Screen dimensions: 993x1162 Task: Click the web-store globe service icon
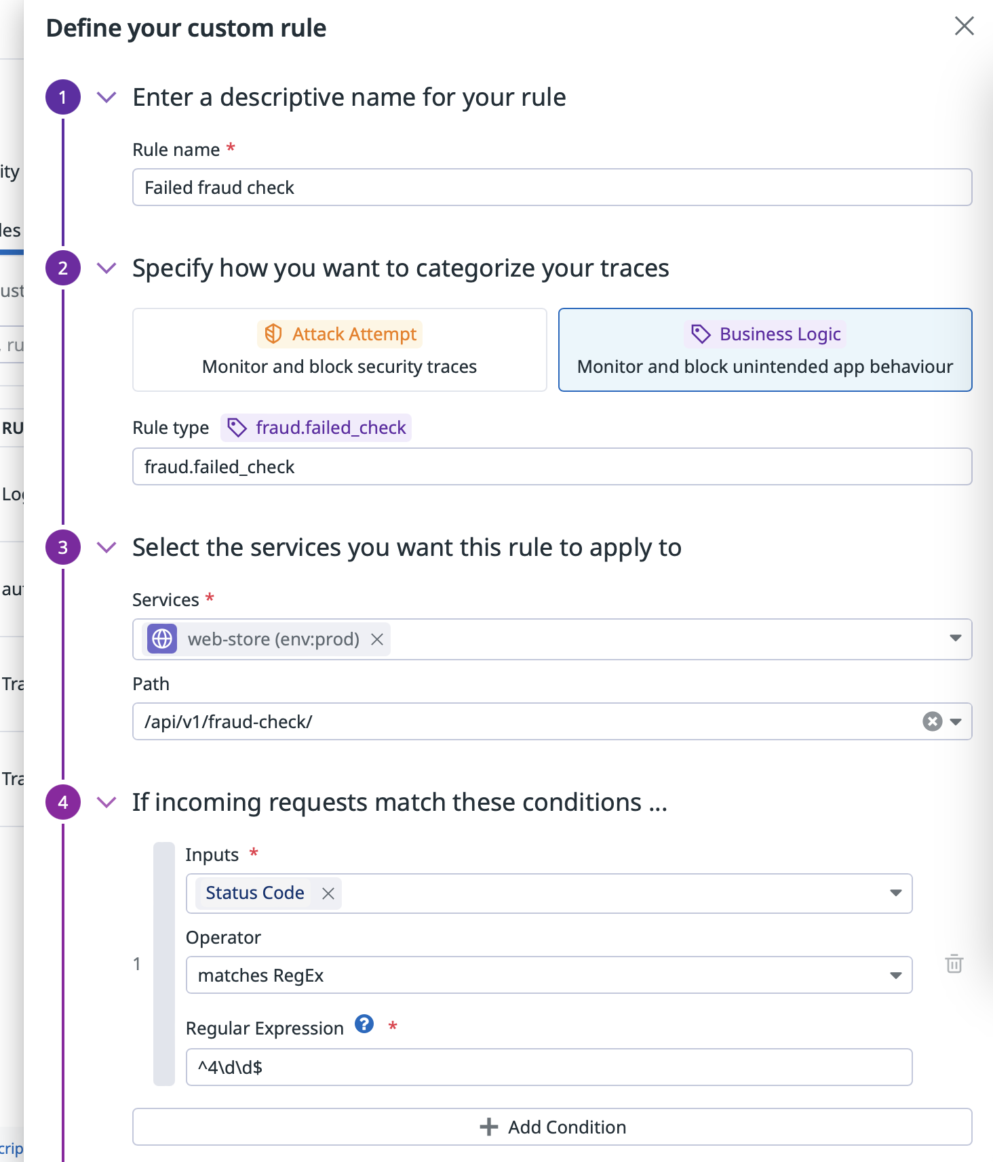(x=162, y=639)
